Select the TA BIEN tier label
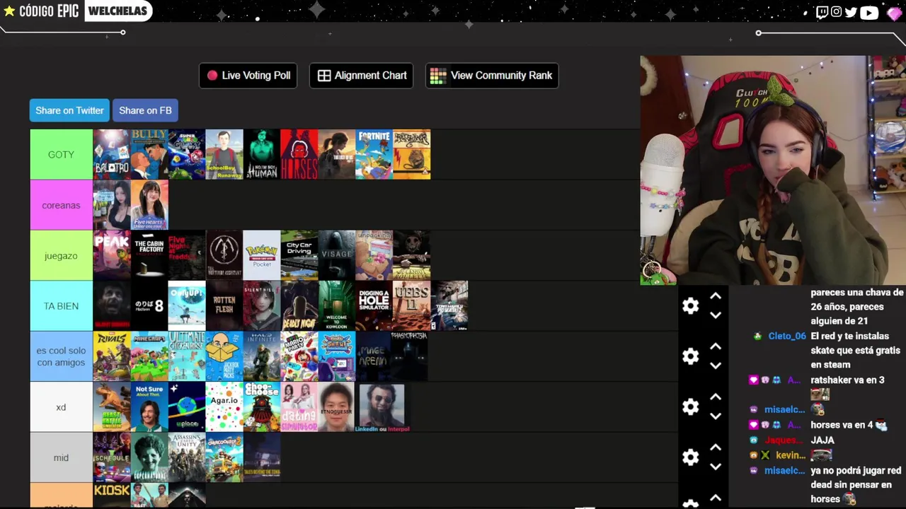 (61, 306)
